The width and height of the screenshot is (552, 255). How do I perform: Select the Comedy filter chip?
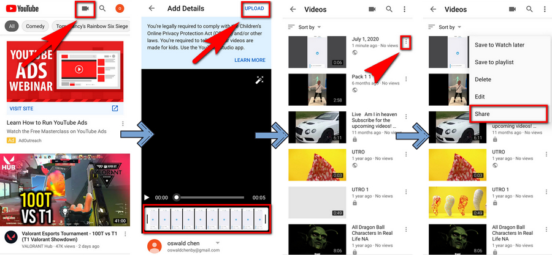(x=35, y=26)
